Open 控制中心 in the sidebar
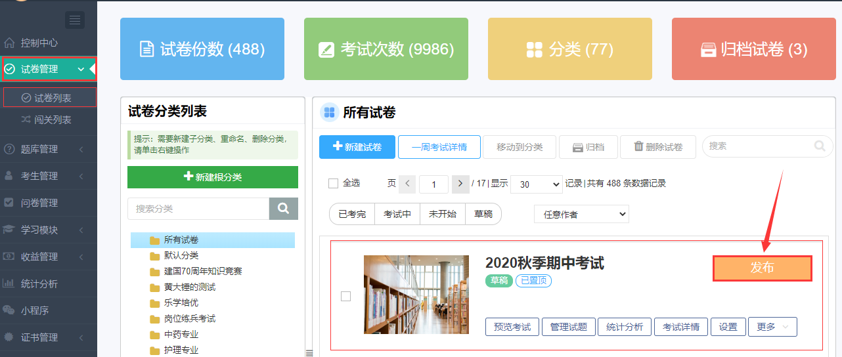The height and width of the screenshot is (357, 842). pyautogui.click(x=39, y=43)
